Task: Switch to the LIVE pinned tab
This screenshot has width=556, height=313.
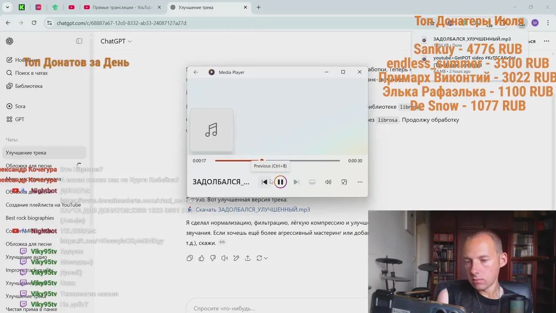Action: click(x=38, y=7)
